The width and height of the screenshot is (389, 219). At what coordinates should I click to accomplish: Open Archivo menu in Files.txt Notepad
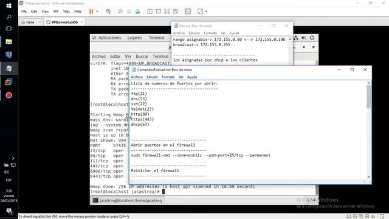[179, 33]
